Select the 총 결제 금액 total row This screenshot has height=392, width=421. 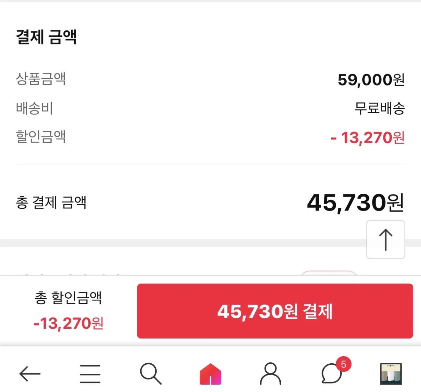(x=52, y=203)
